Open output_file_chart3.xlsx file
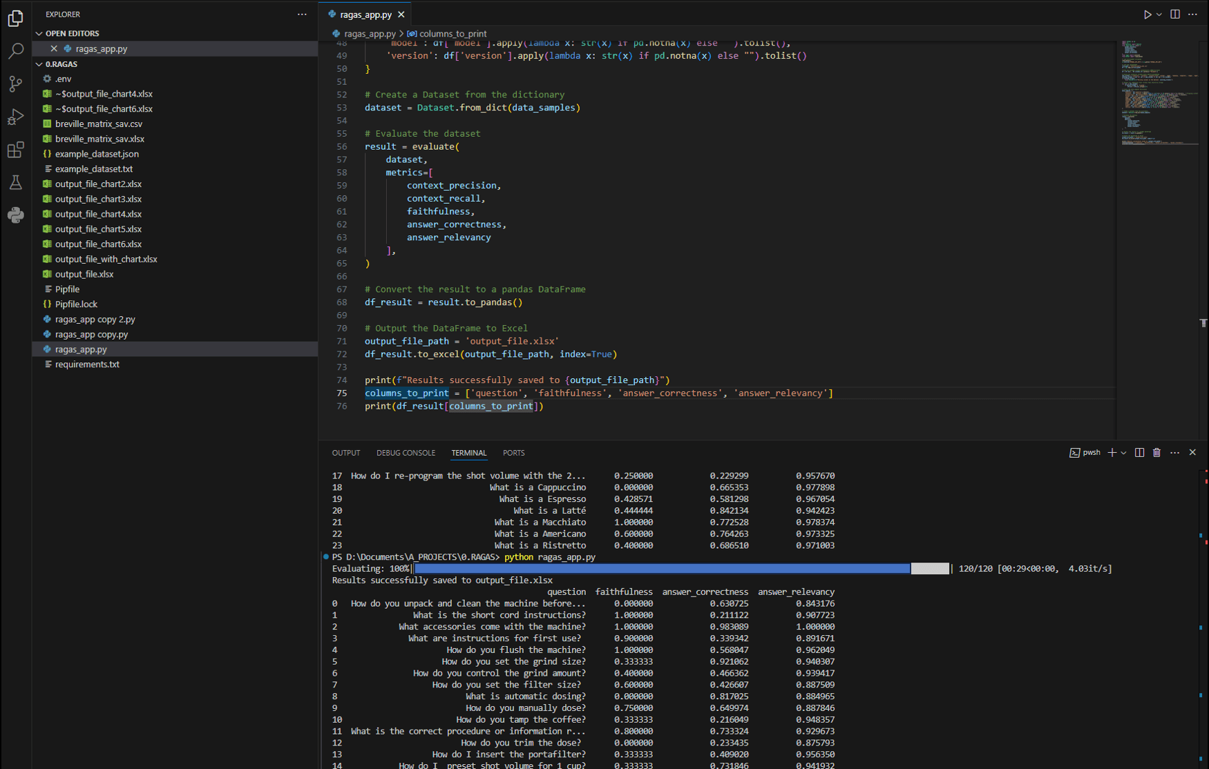Viewport: 1209px width, 769px height. [175, 199]
